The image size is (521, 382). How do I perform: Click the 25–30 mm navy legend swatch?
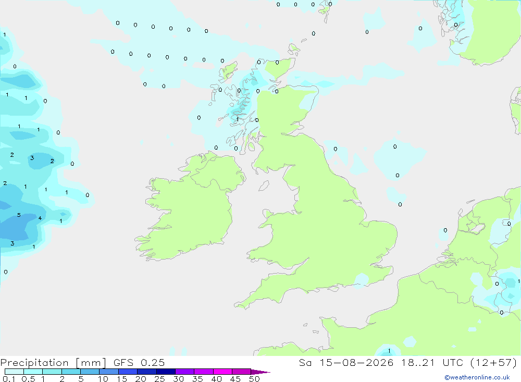point(166,372)
